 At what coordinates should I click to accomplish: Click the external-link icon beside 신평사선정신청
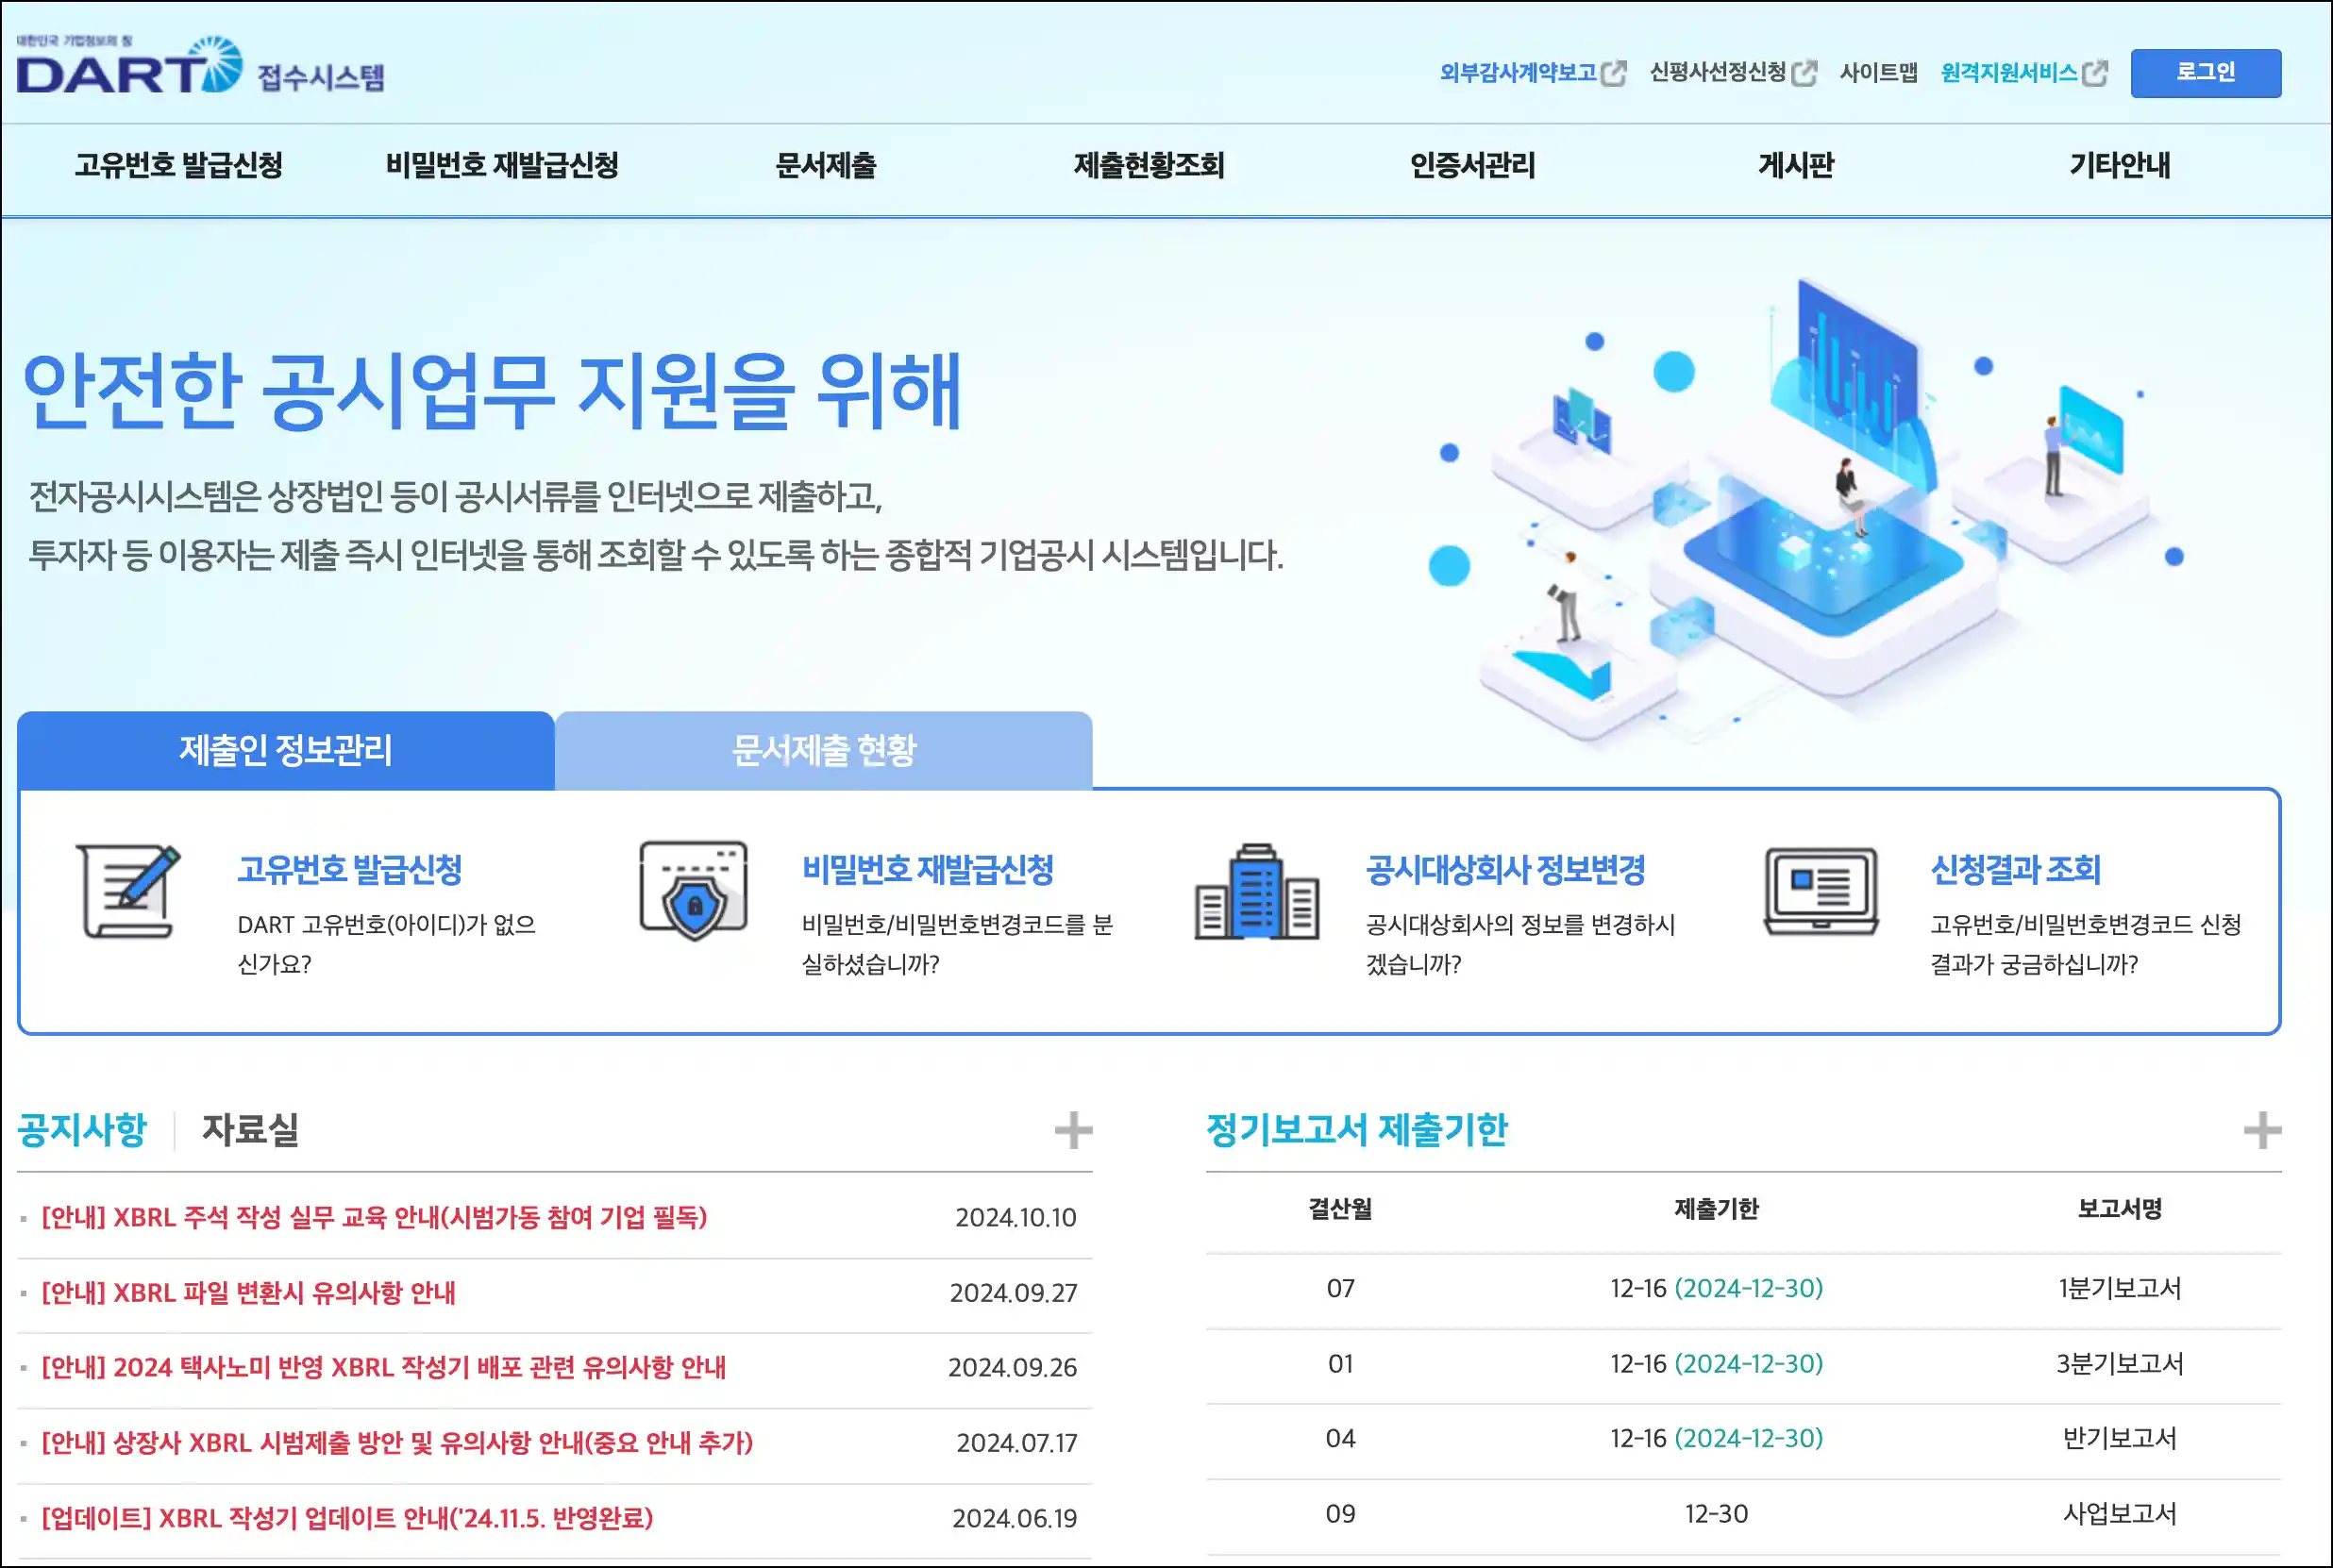point(1804,73)
